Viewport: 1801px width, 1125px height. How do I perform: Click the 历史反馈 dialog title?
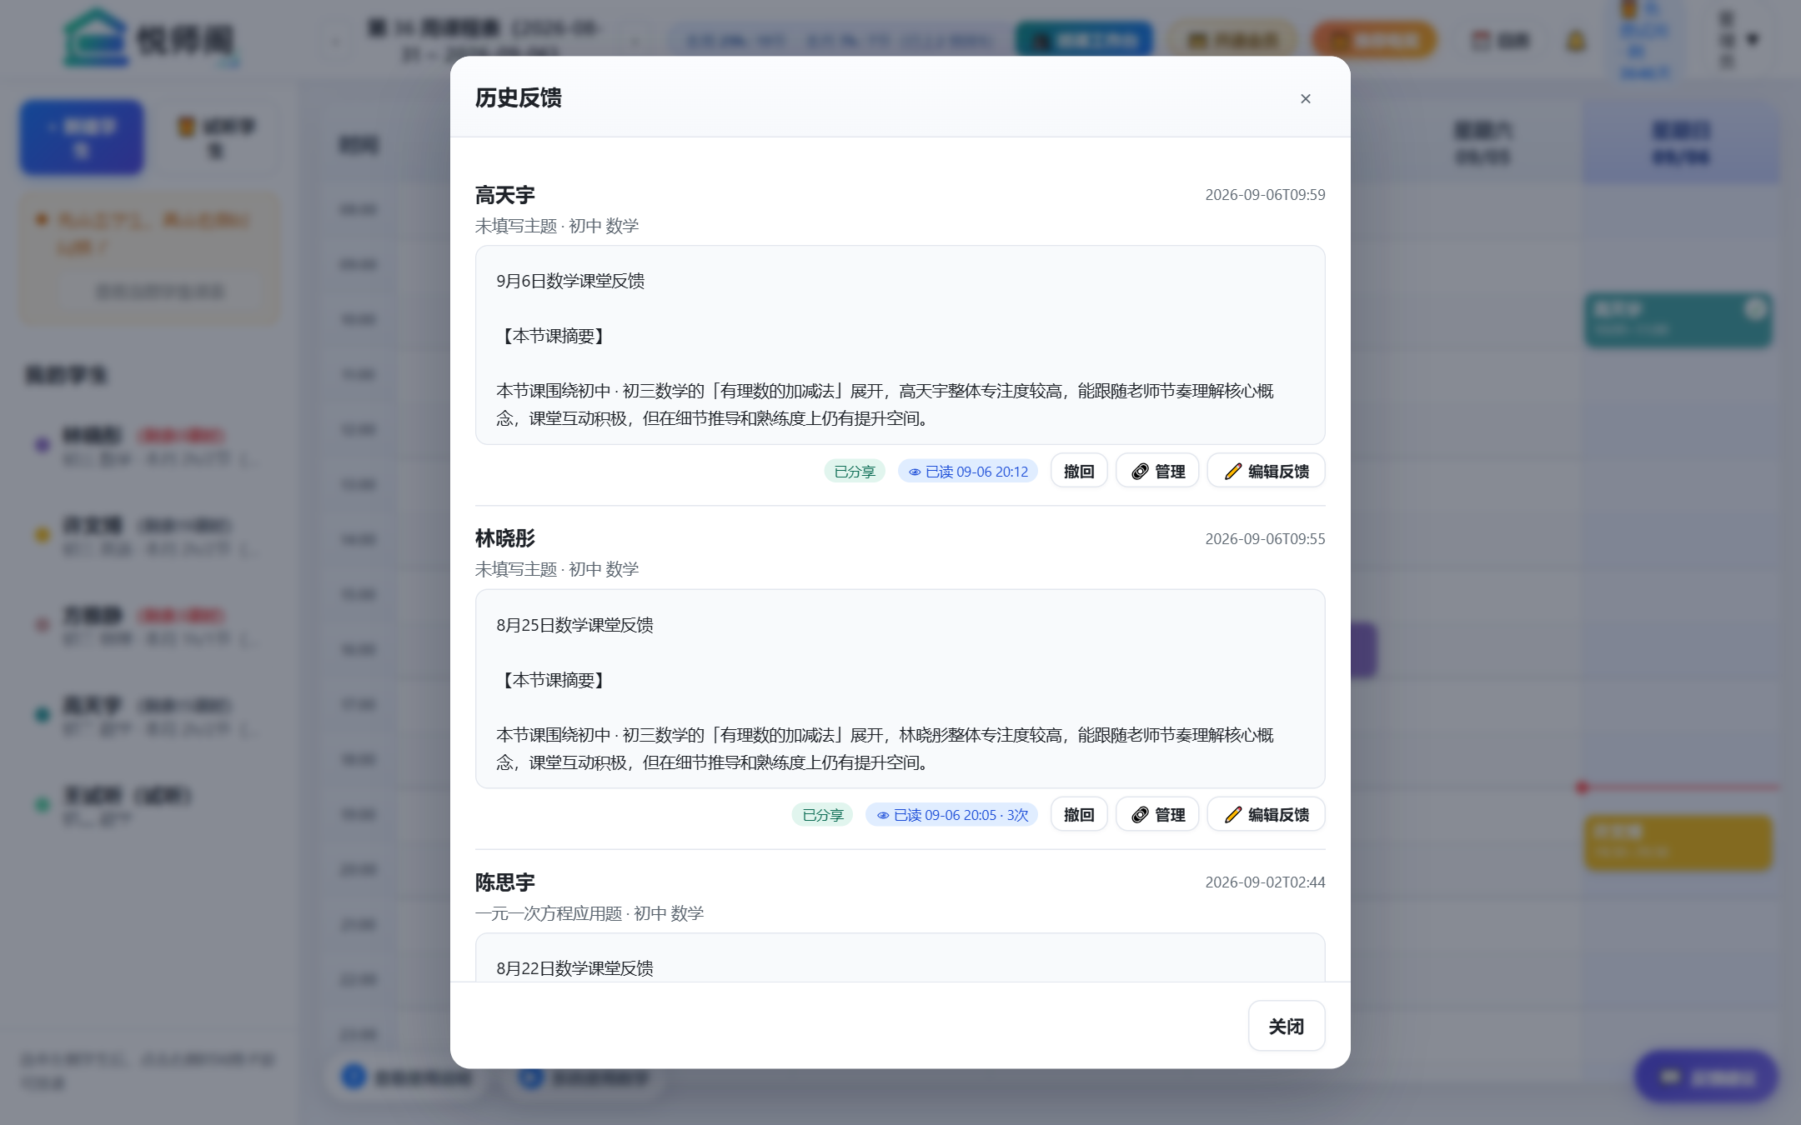518,97
